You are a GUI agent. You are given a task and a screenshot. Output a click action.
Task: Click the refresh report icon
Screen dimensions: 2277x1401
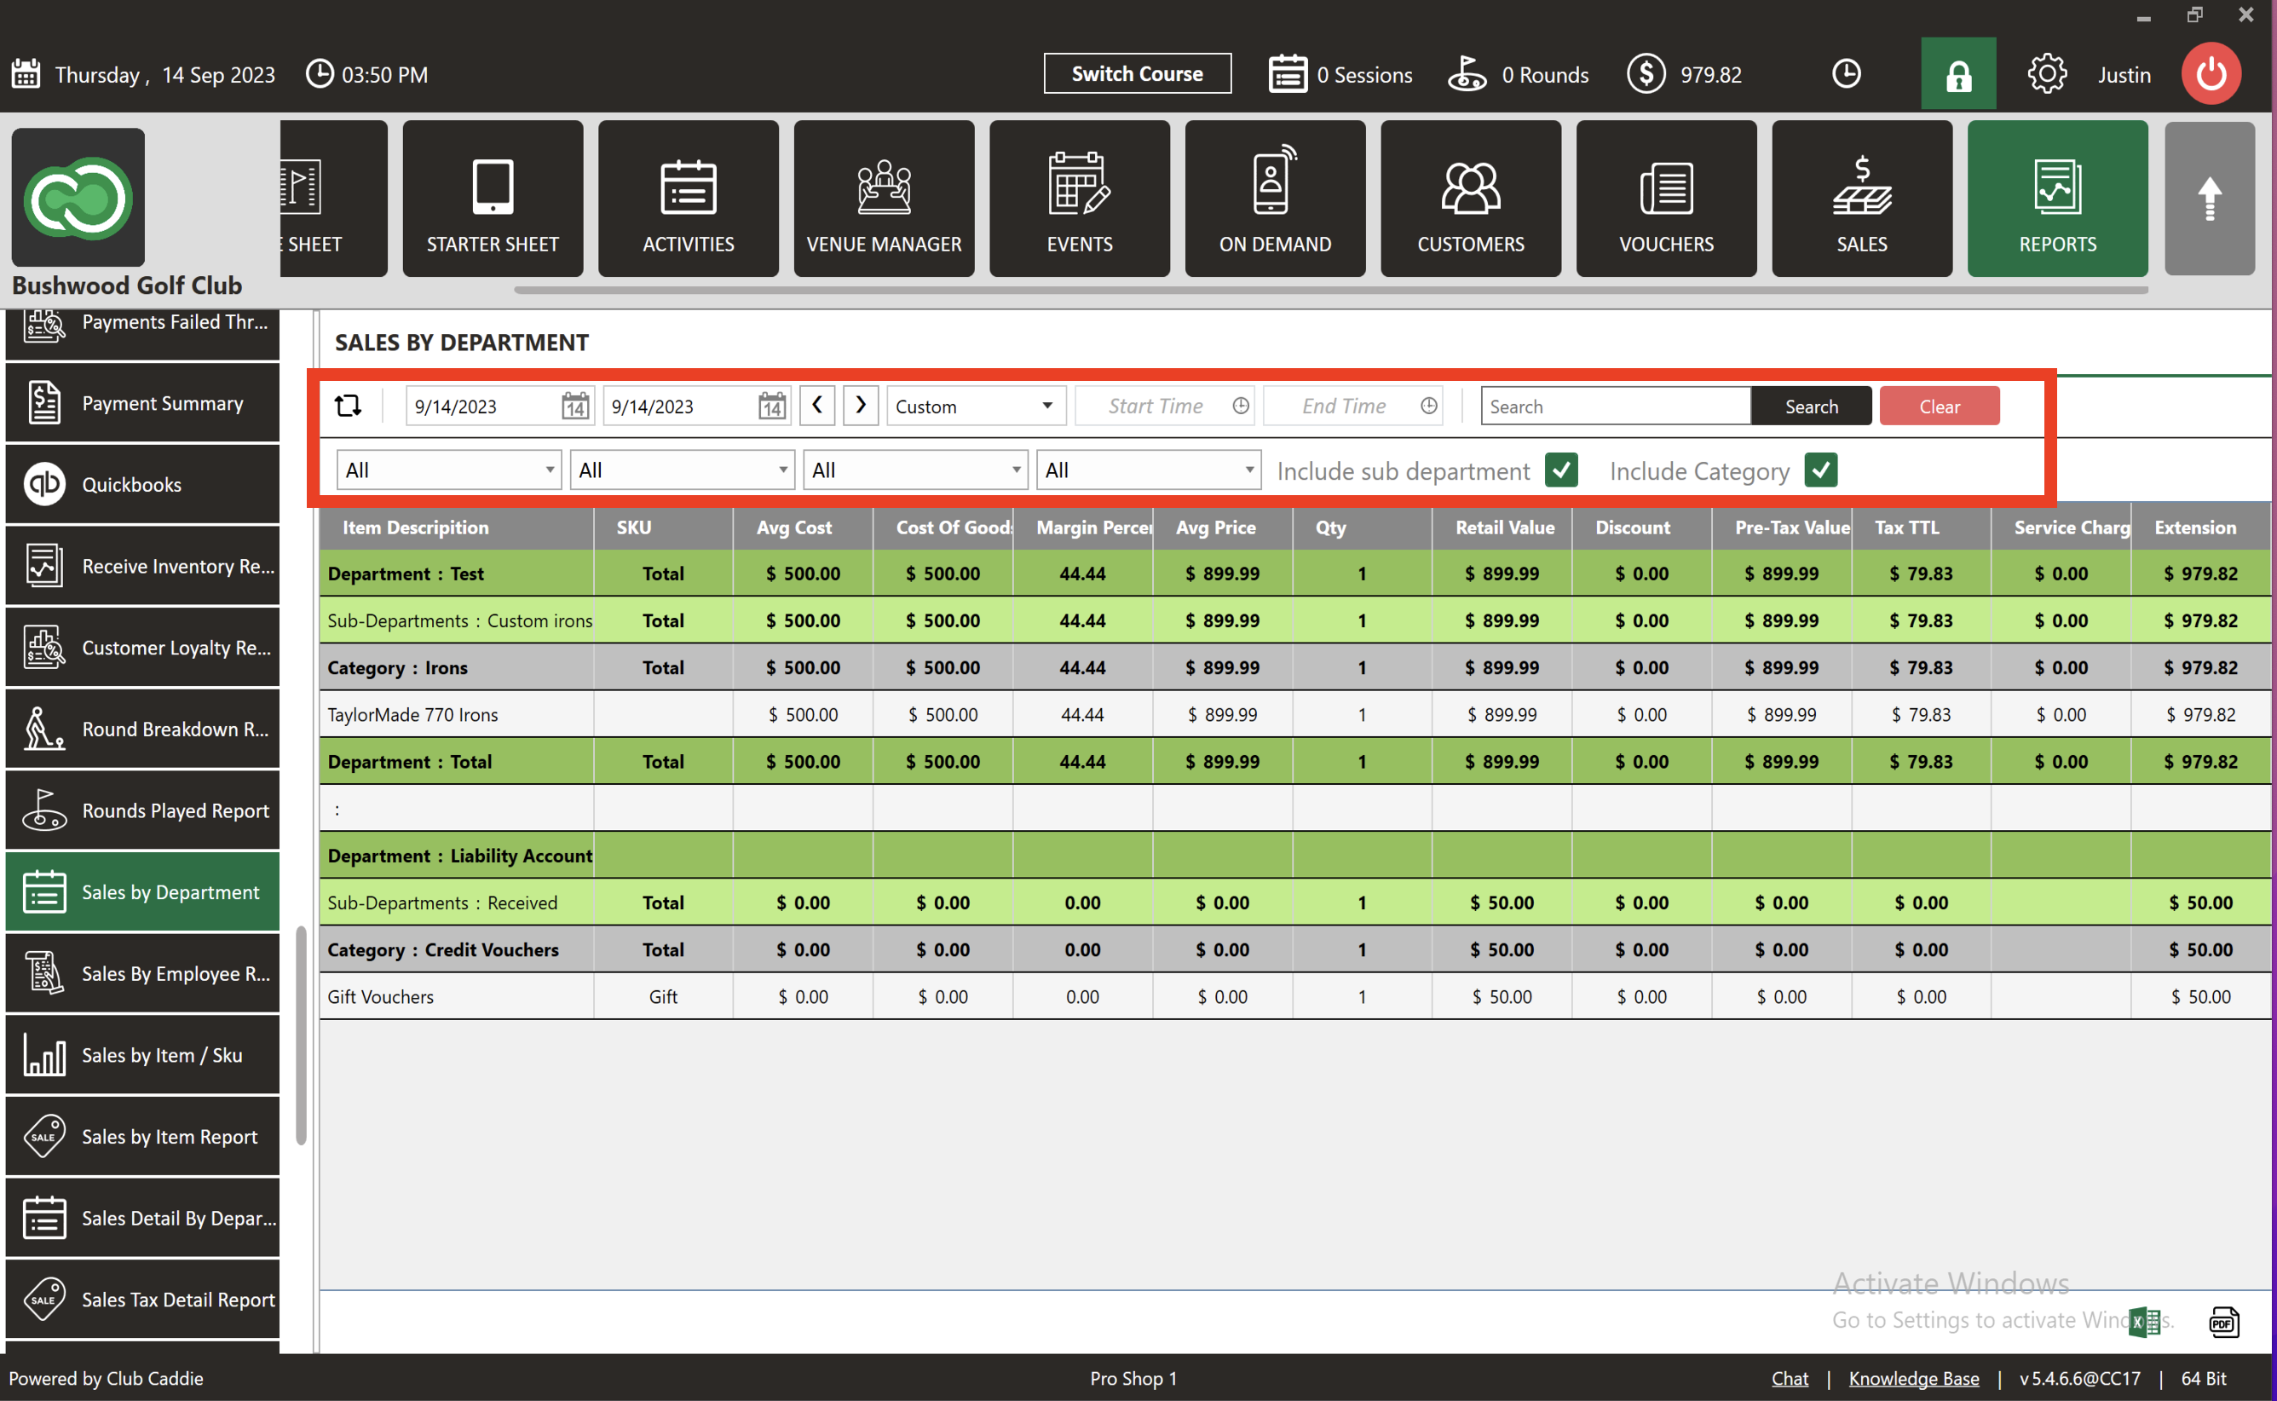pyautogui.click(x=349, y=406)
